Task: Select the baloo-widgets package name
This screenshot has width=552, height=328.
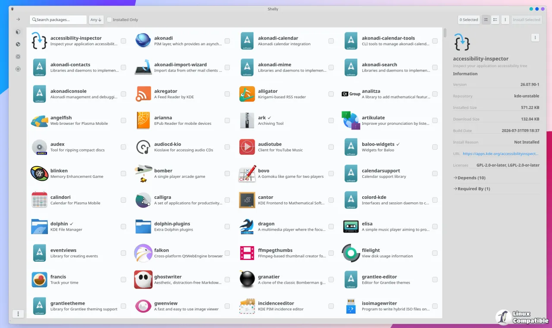Action: pyautogui.click(x=378, y=144)
